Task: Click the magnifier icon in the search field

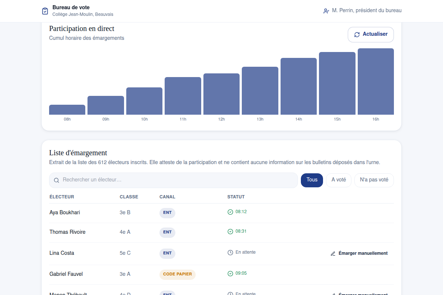Action: [x=56, y=180]
